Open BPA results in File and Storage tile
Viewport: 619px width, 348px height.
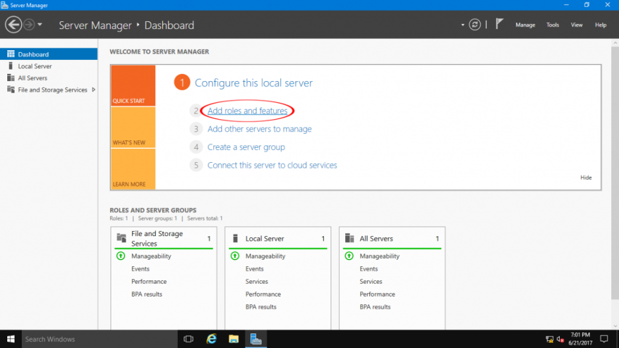(x=146, y=294)
